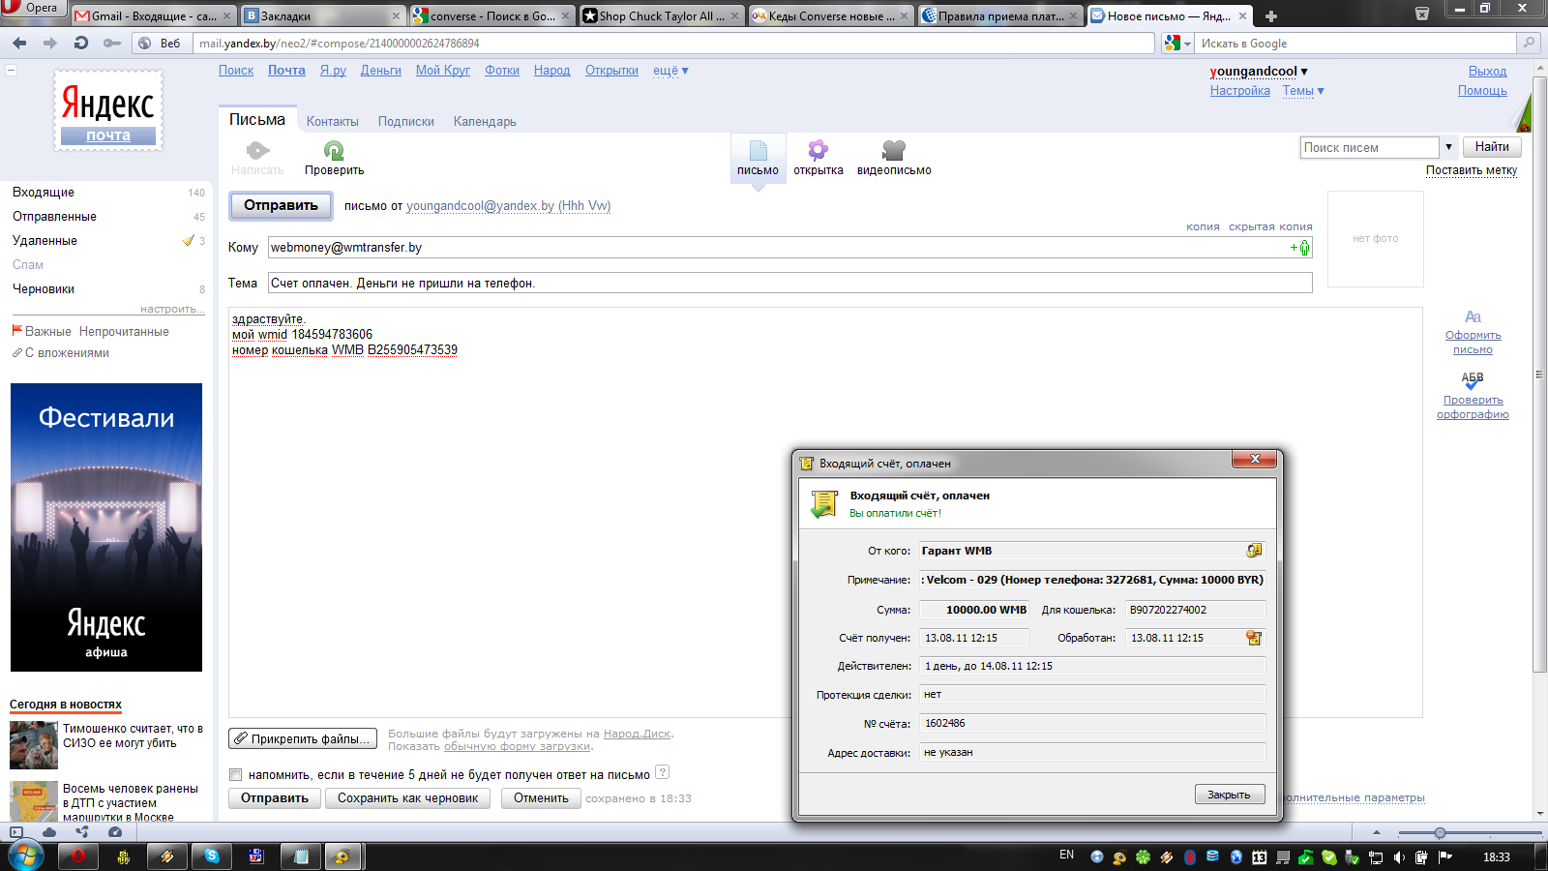Open the Входящие inbox folder

(44, 193)
